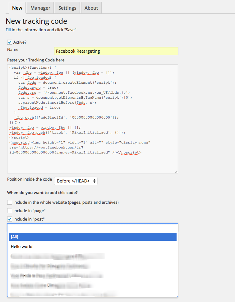Select Hello world! in the post list
Image resolution: width=235 pixels, height=302 pixels.
(x=92, y=246)
